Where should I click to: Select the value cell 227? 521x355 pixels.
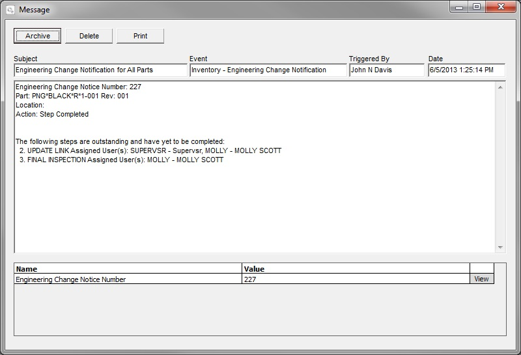coord(356,279)
